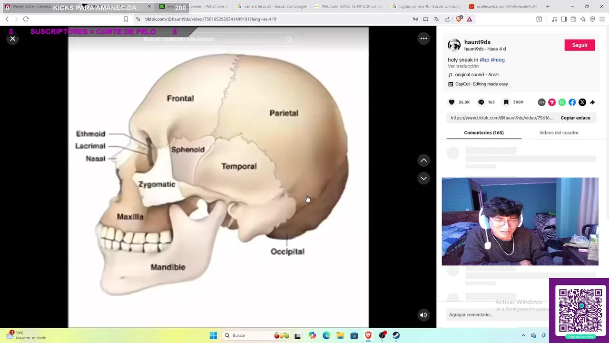Share video via X icon
The height and width of the screenshot is (343, 609).
coord(582,102)
